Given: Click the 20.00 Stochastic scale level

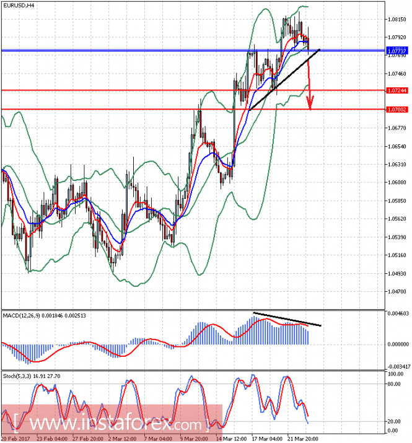Looking at the screenshot, I should pos(394,421).
